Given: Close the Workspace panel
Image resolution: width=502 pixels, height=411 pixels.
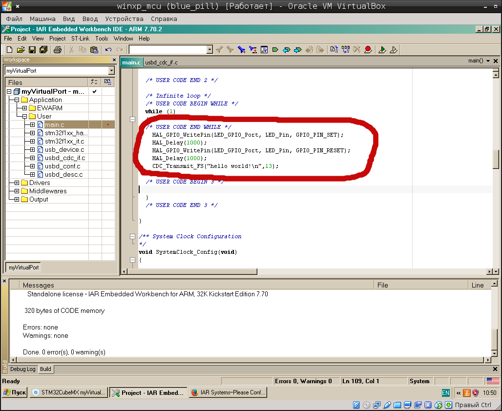Looking at the screenshot, I should pyautogui.click(x=114, y=60).
